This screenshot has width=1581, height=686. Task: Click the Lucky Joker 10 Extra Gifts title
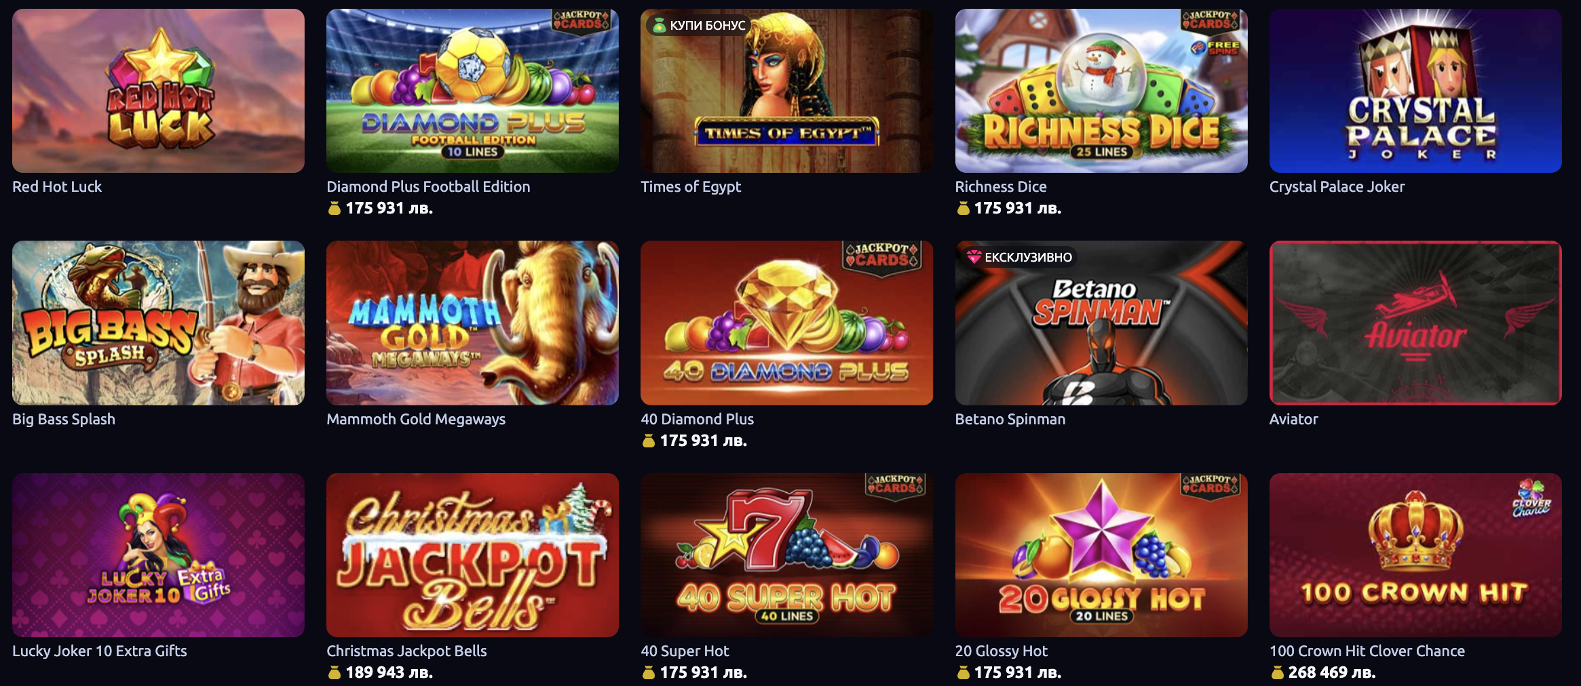coord(100,651)
